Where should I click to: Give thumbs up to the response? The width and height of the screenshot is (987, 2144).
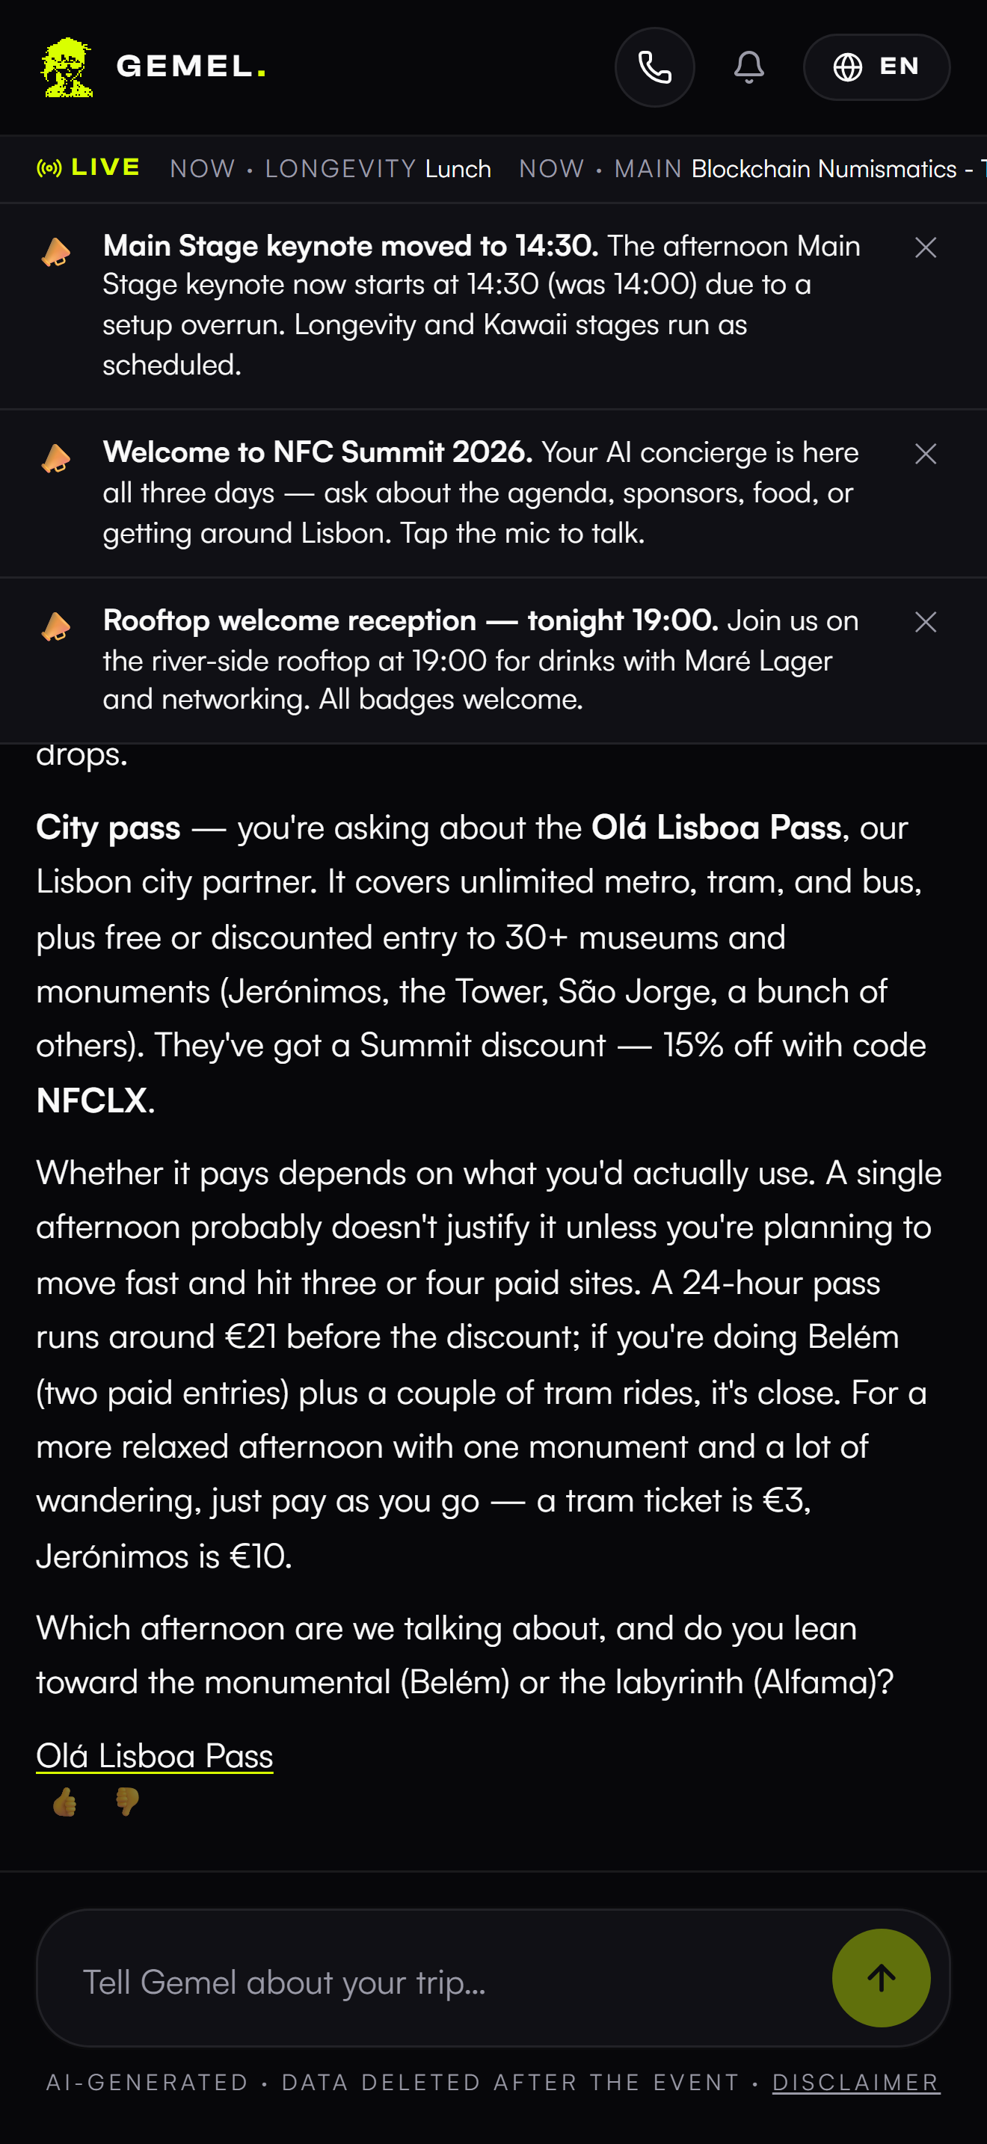[65, 1802]
